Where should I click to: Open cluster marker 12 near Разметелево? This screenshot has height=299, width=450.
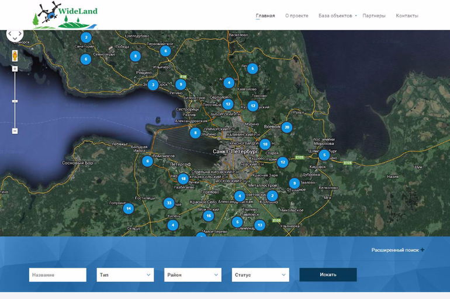(283, 162)
